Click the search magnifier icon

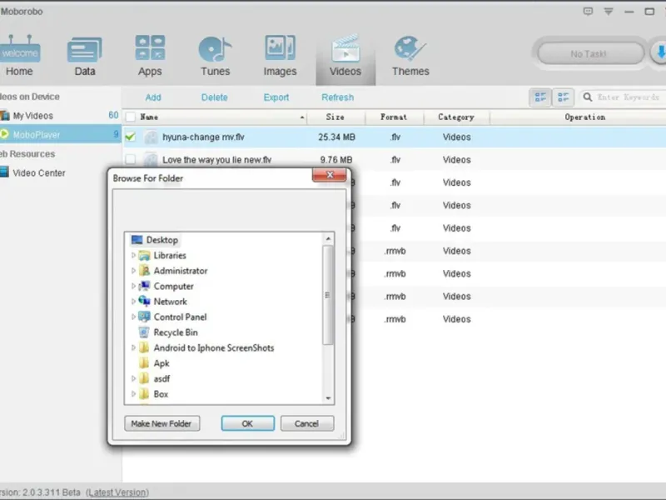pos(588,97)
